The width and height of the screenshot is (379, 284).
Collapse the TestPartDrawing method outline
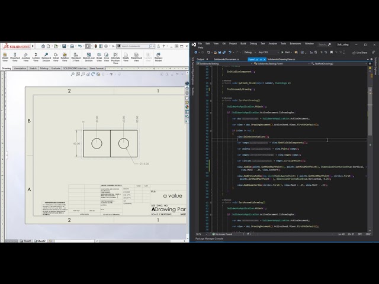(x=211, y=101)
